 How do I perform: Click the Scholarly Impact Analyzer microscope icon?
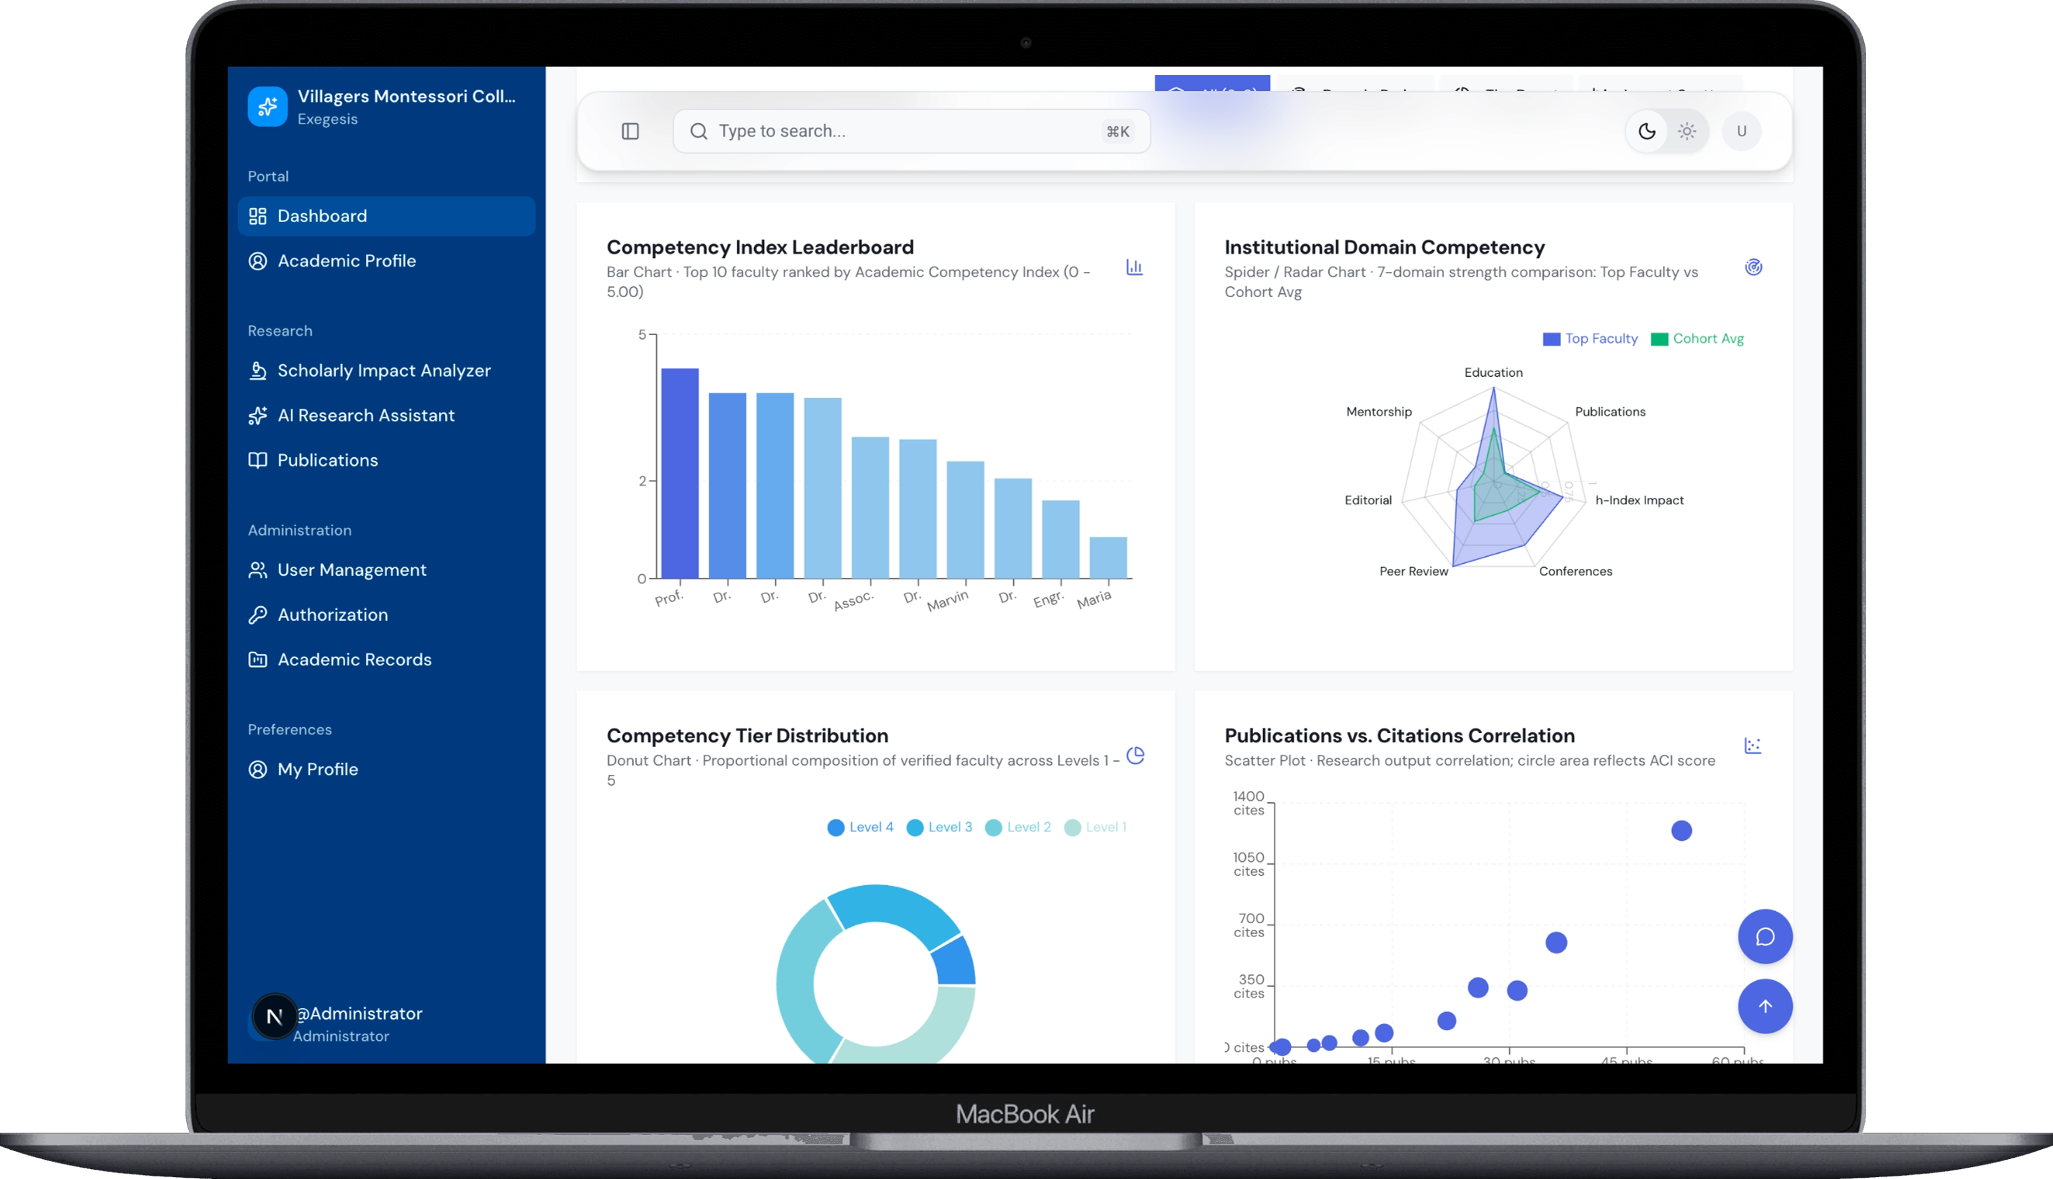[257, 371]
